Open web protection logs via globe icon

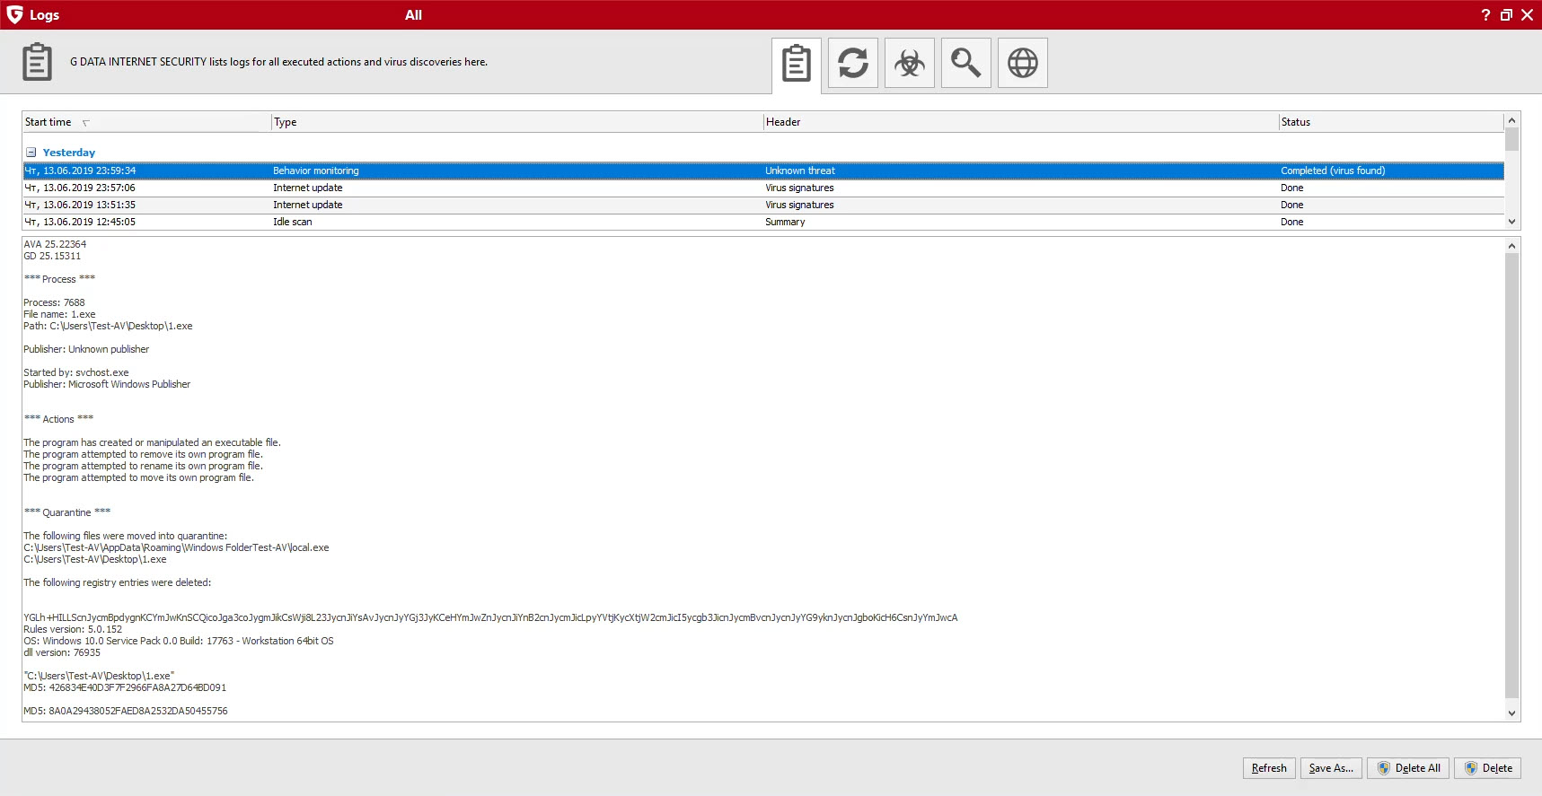[x=1023, y=63]
